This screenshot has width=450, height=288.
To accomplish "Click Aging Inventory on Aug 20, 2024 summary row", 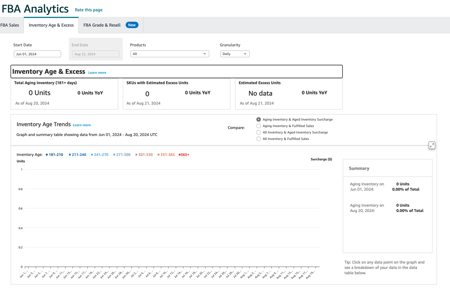I will coord(387,208).
